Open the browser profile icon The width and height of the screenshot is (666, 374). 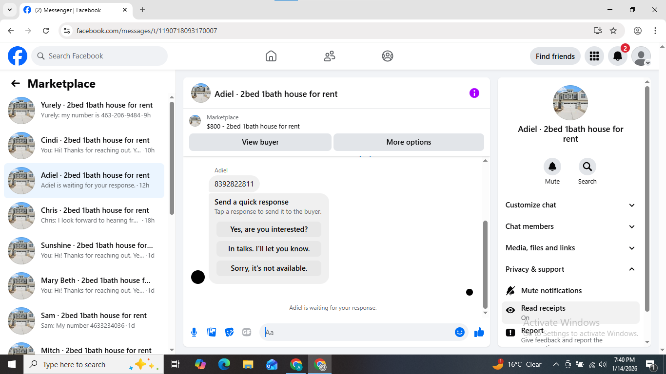(x=638, y=31)
